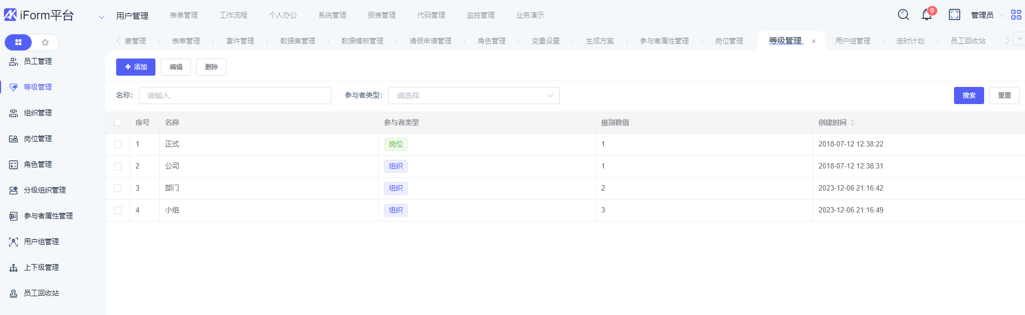Viewport: 1025px width, 315px height.
Task: Select the favorites star icon in sidebar
Action: [x=45, y=42]
